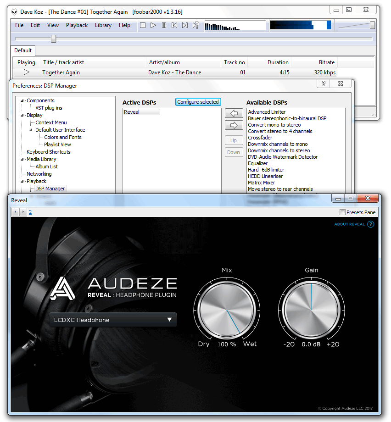The image size is (391, 422).
Task: Select Convert mono to stereo DSP
Action: coord(274,125)
